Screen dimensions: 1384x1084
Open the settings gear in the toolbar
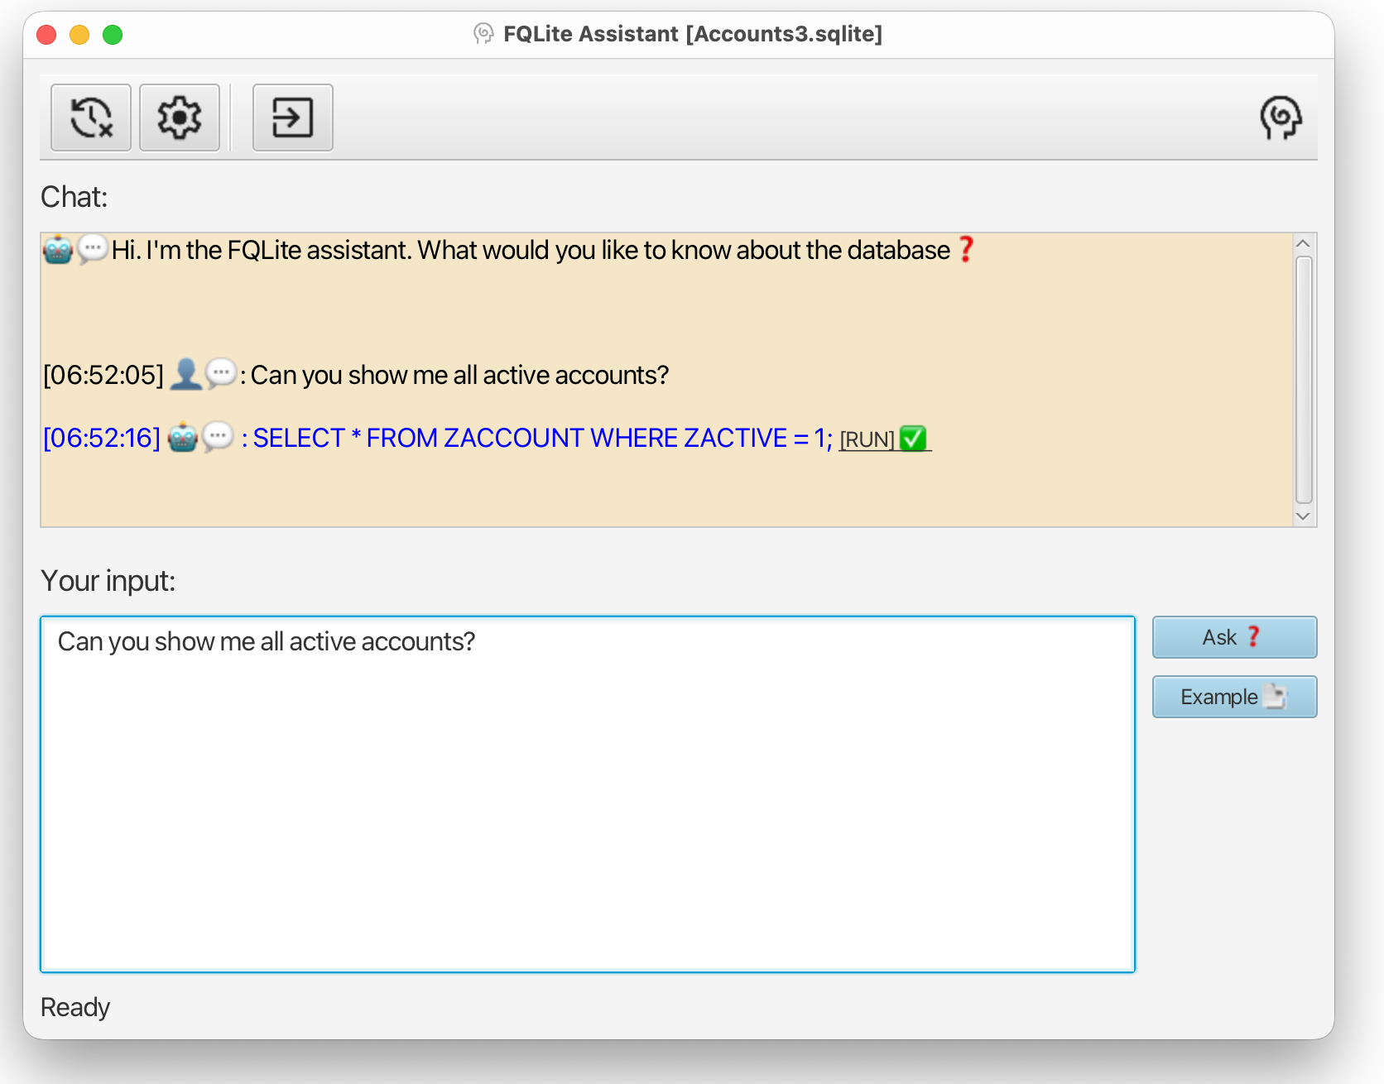[x=180, y=118]
